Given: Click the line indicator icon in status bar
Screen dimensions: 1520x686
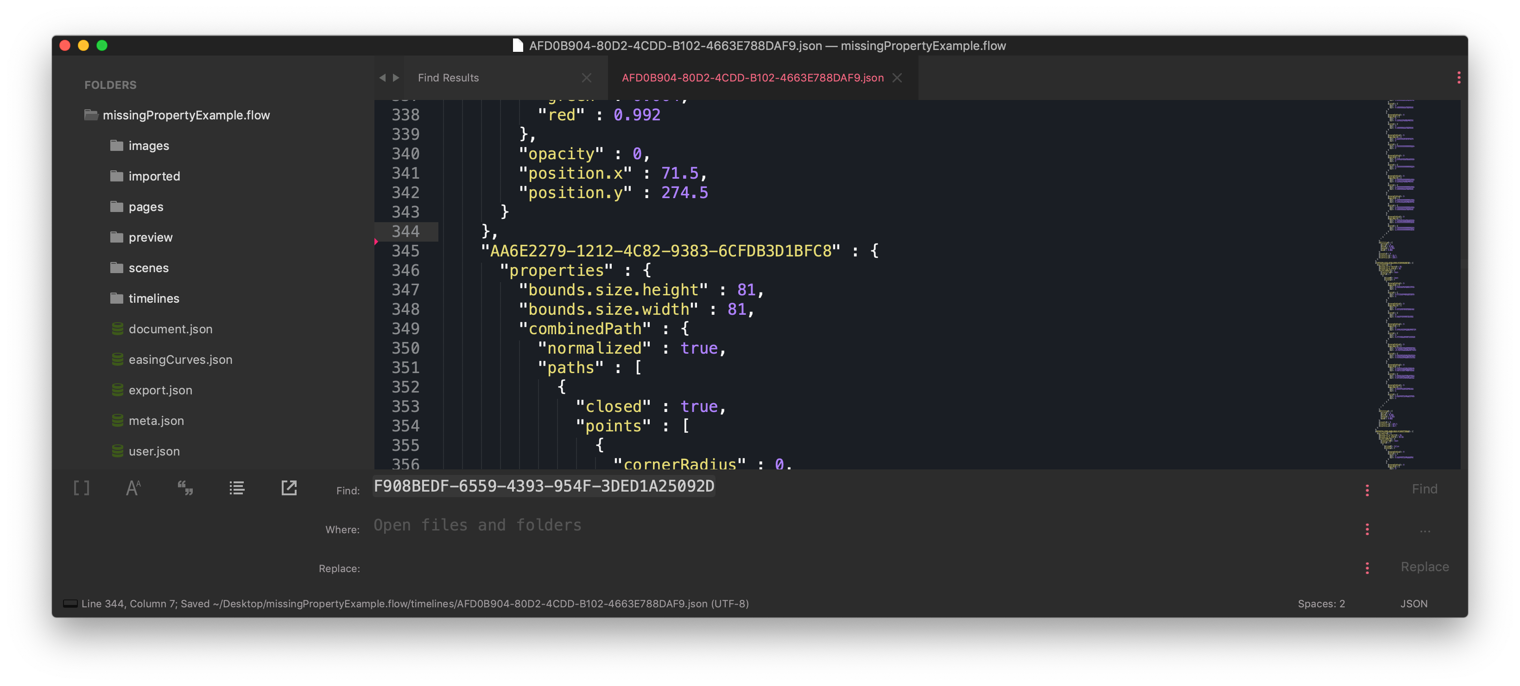Looking at the screenshot, I should point(71,604).
